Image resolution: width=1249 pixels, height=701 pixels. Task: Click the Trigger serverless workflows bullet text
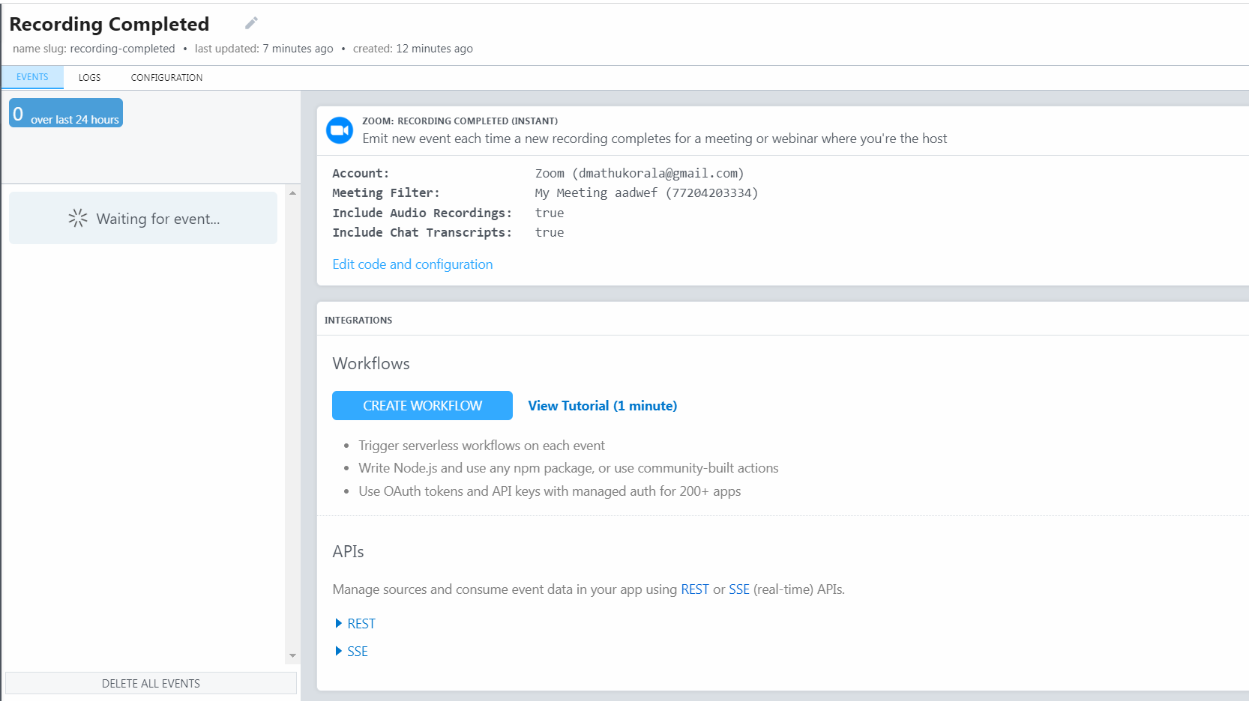[x=481, y=446]
